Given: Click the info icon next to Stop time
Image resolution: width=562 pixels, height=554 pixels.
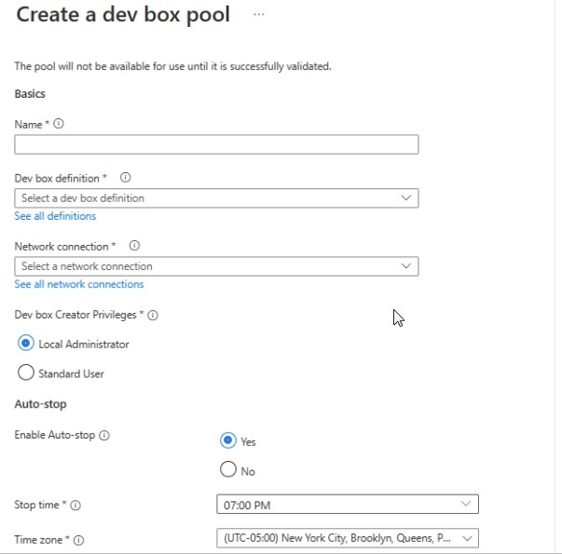Looking at the screenshot, I should (75, 506).
